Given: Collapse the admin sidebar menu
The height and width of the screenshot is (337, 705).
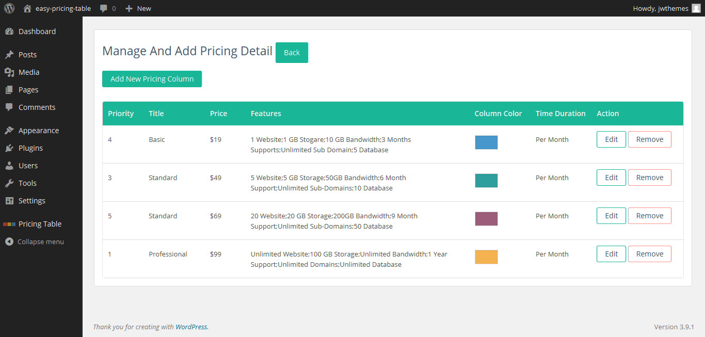Looking at the screenshot, I should (35, 242).
